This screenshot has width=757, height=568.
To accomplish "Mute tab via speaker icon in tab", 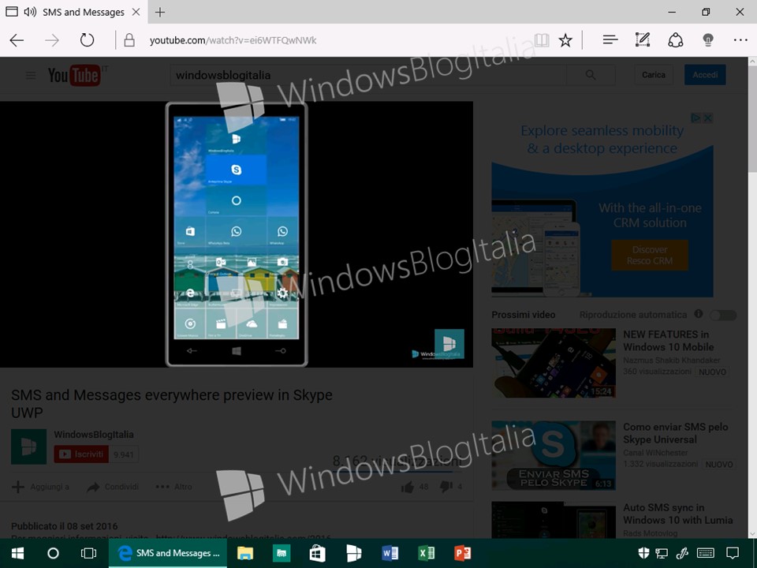I will coord(30,12).
